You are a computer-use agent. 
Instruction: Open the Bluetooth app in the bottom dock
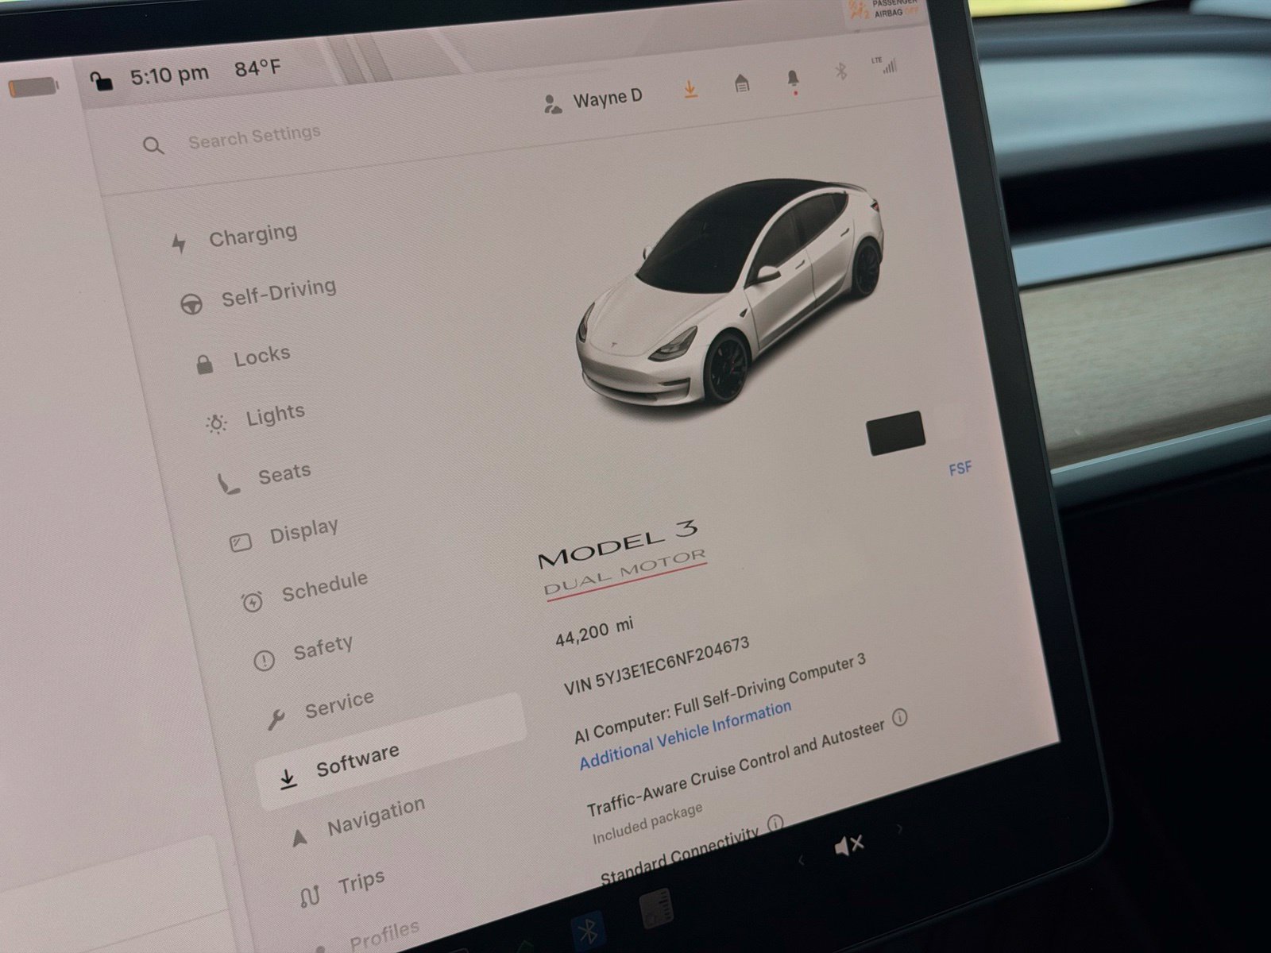click(589, 932)
